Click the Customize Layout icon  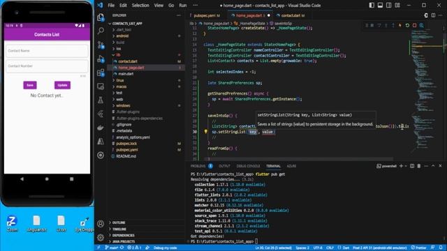point(397,5)
